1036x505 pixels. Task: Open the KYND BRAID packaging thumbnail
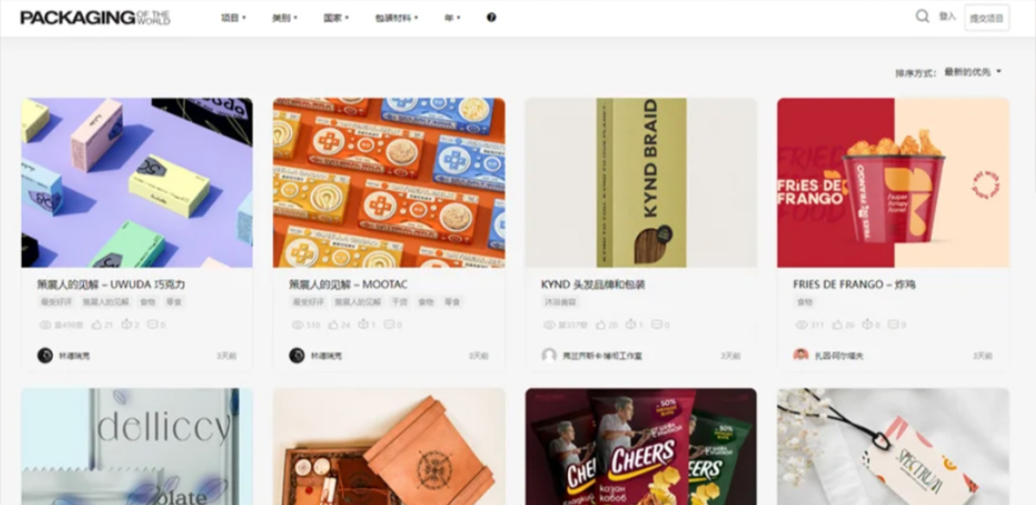[x=641, y=182]
